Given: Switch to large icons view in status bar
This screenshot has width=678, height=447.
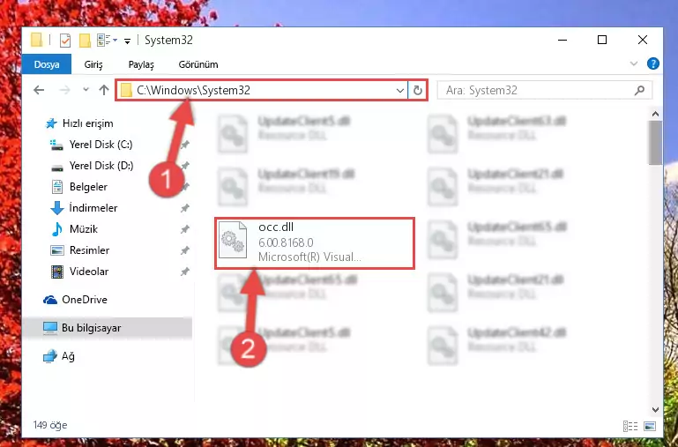Looking at the screenshot, I should point(650,426).
